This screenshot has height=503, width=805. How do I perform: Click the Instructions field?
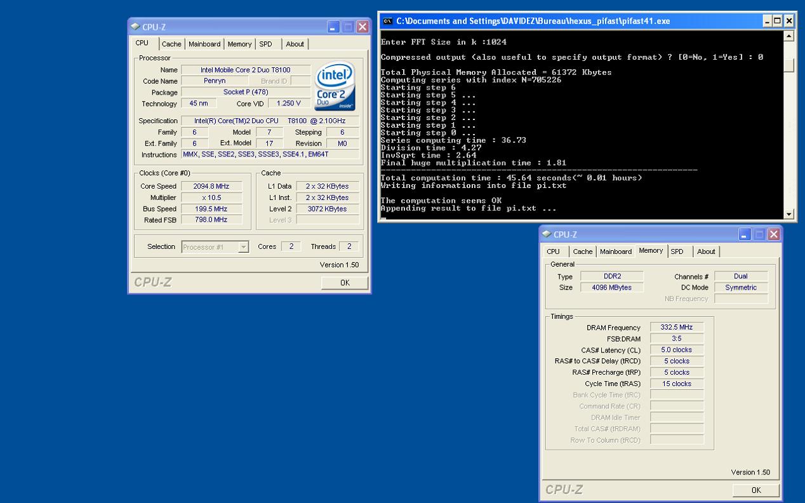(270, 154)
